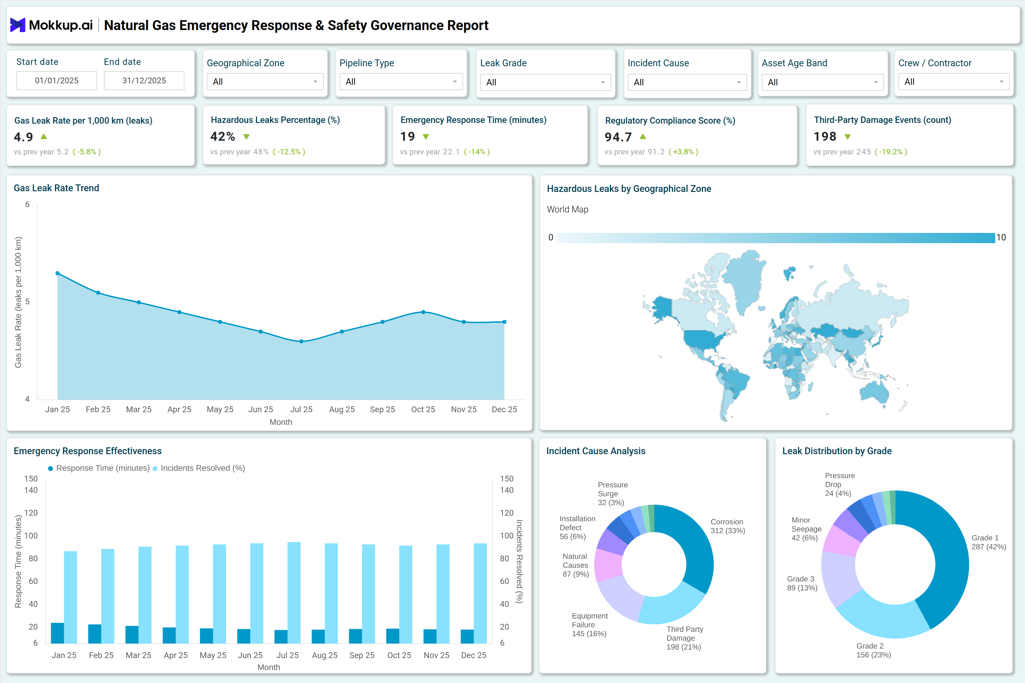Click the Jul 25 point on leak trend
This screenshot has width=1025, height=683.
point(301,341)
